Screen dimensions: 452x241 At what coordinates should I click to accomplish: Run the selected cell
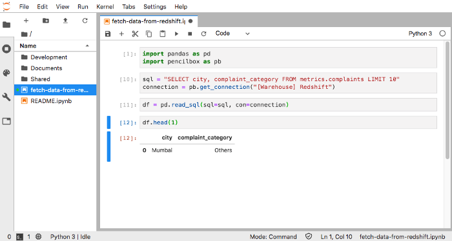pos(176,34)
